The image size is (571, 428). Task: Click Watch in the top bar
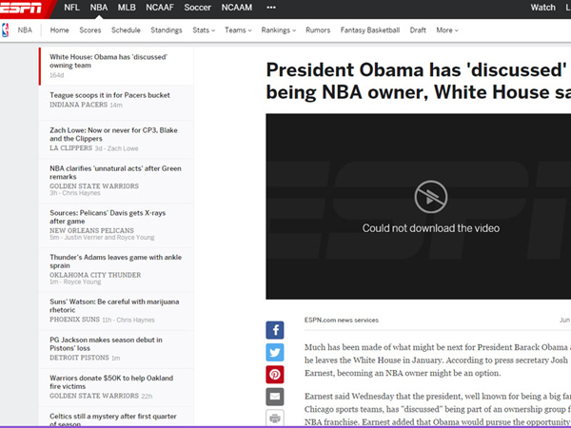542,8
